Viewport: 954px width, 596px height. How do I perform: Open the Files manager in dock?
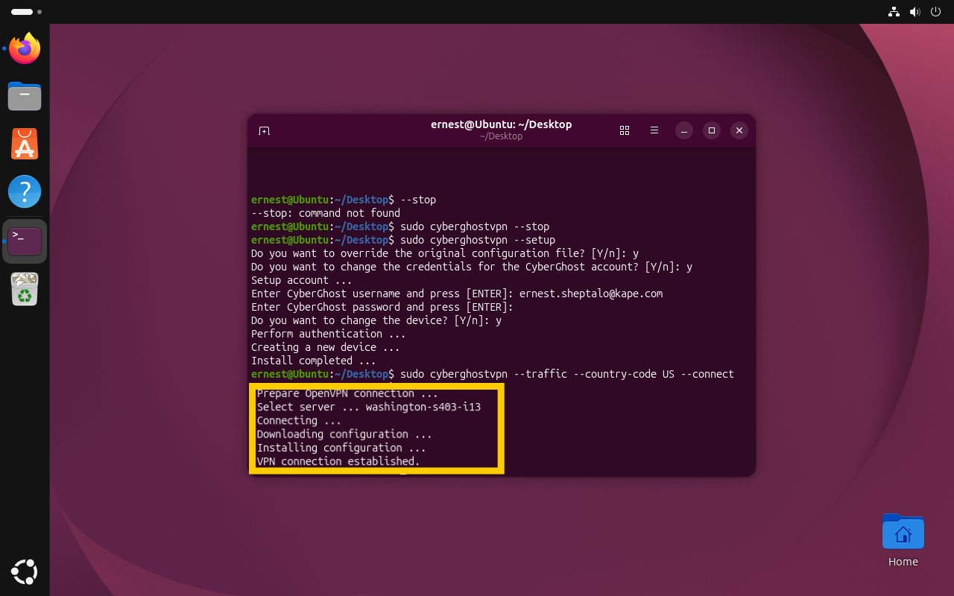point(25,96)
